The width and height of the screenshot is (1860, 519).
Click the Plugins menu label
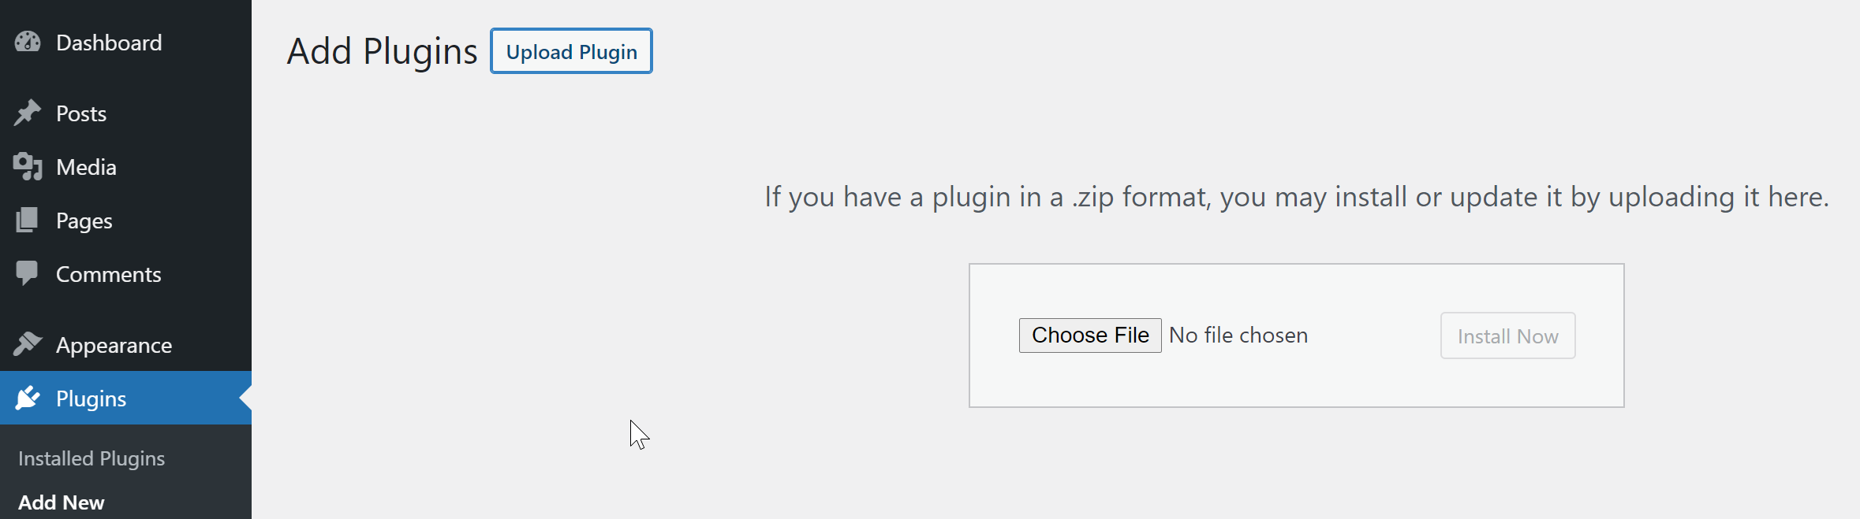click(91, 399)
